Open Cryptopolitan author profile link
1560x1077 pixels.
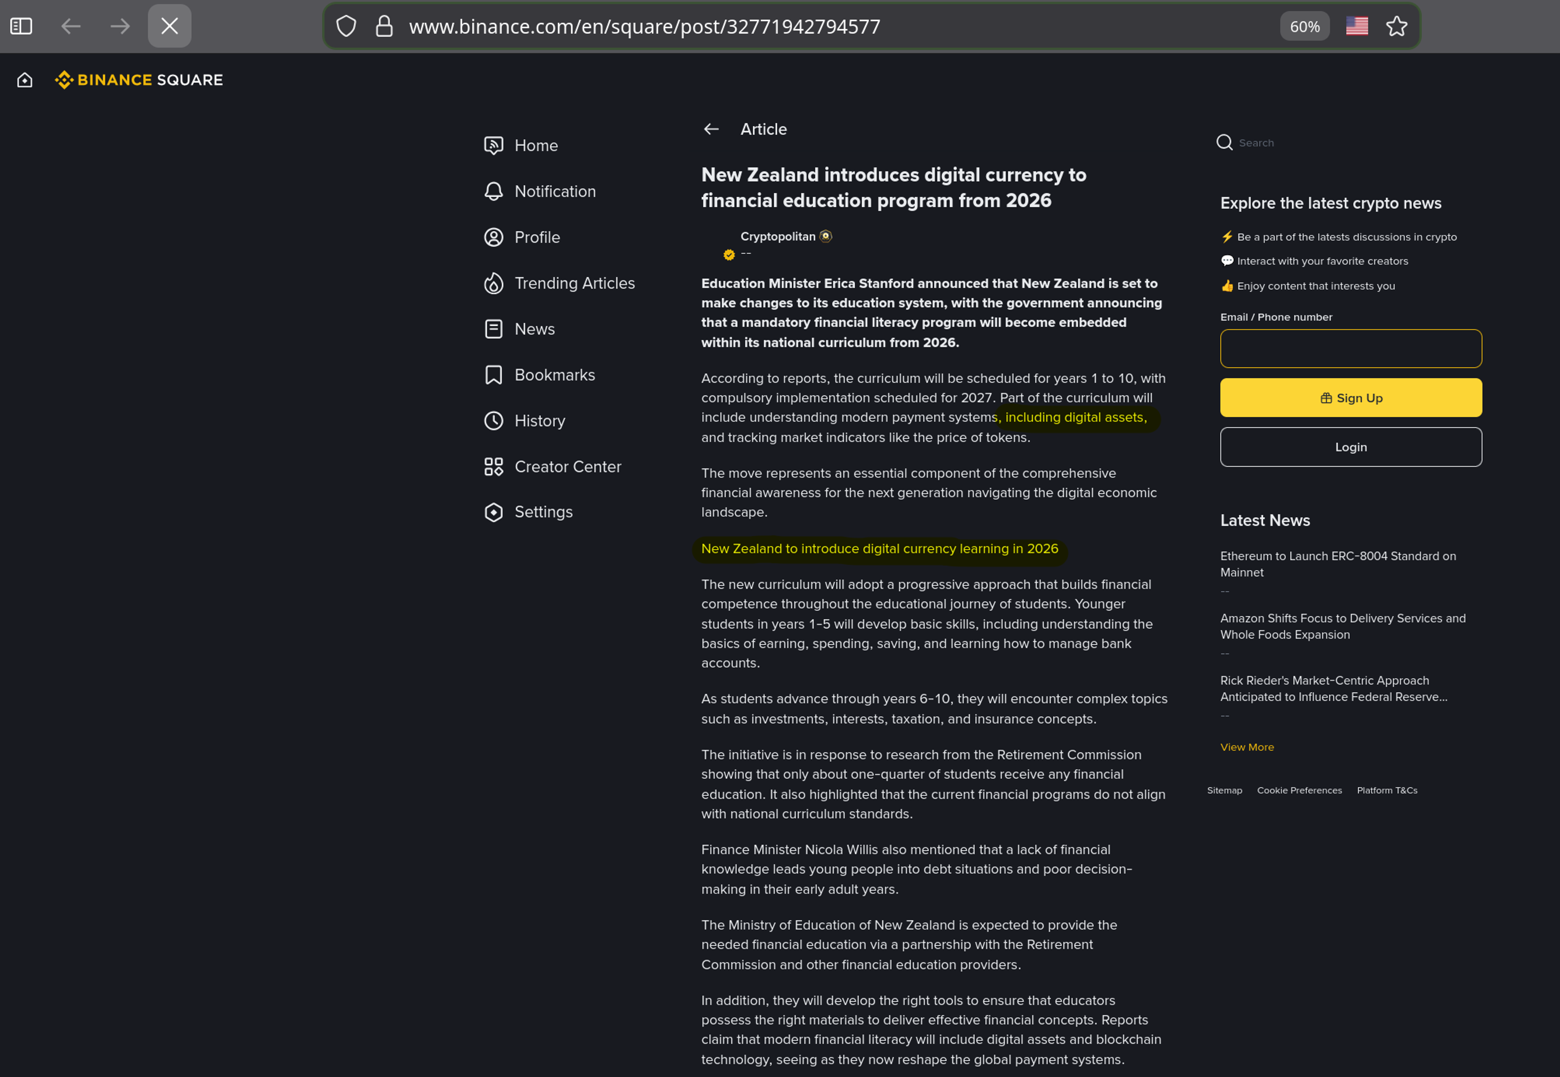[x=777, y=236]
